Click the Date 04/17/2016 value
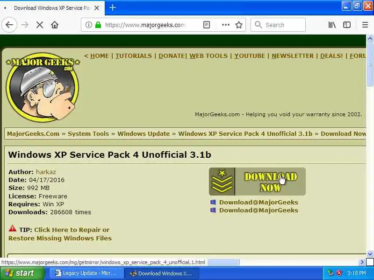374x280 pixels. pos(47,180)
